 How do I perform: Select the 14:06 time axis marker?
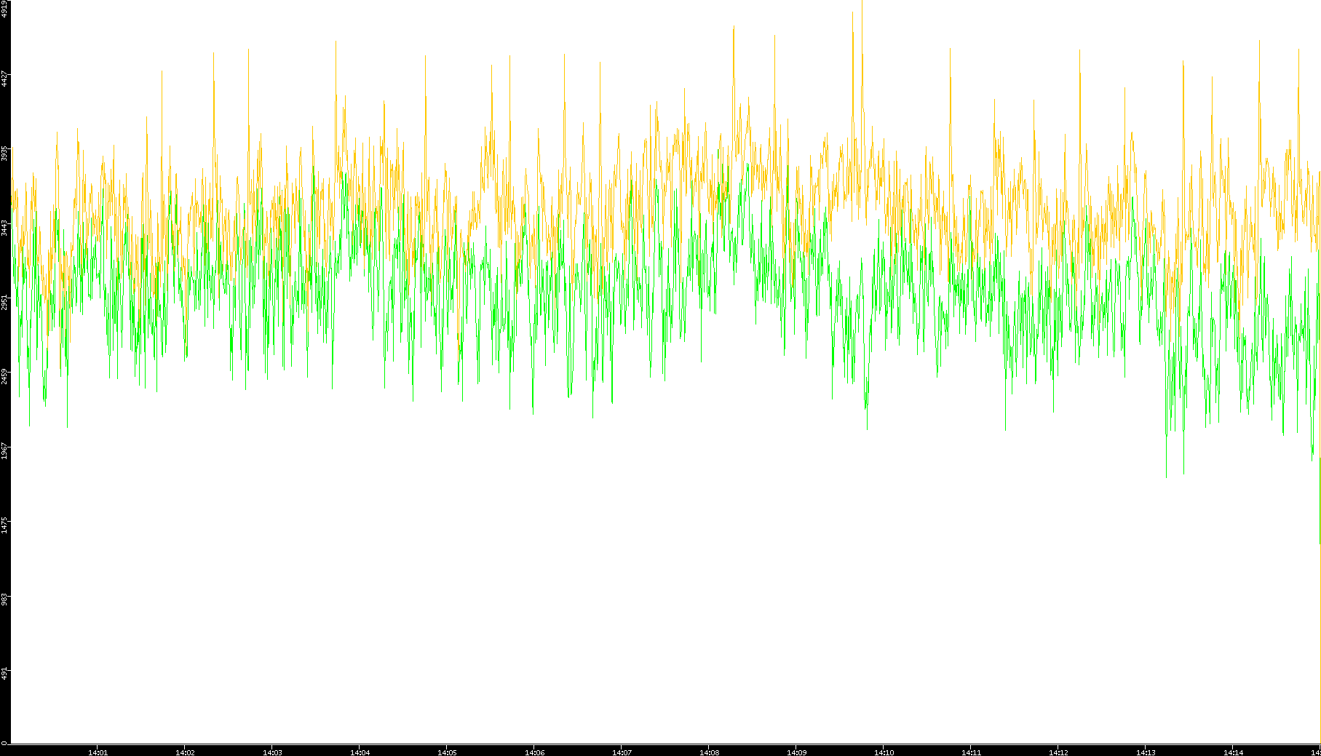[x=534, y=752]
